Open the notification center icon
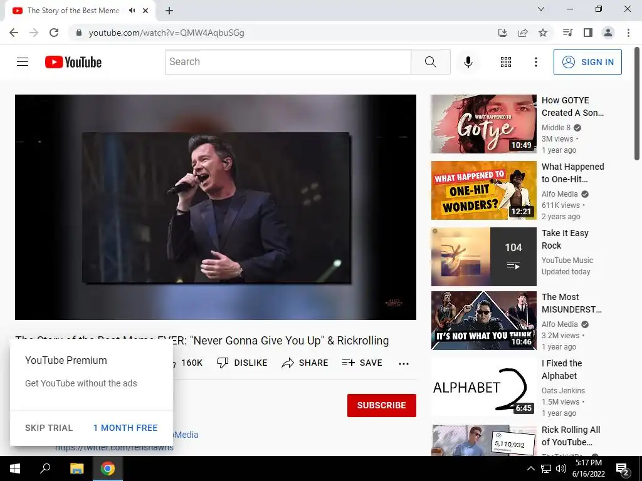 tap(623, 469)
